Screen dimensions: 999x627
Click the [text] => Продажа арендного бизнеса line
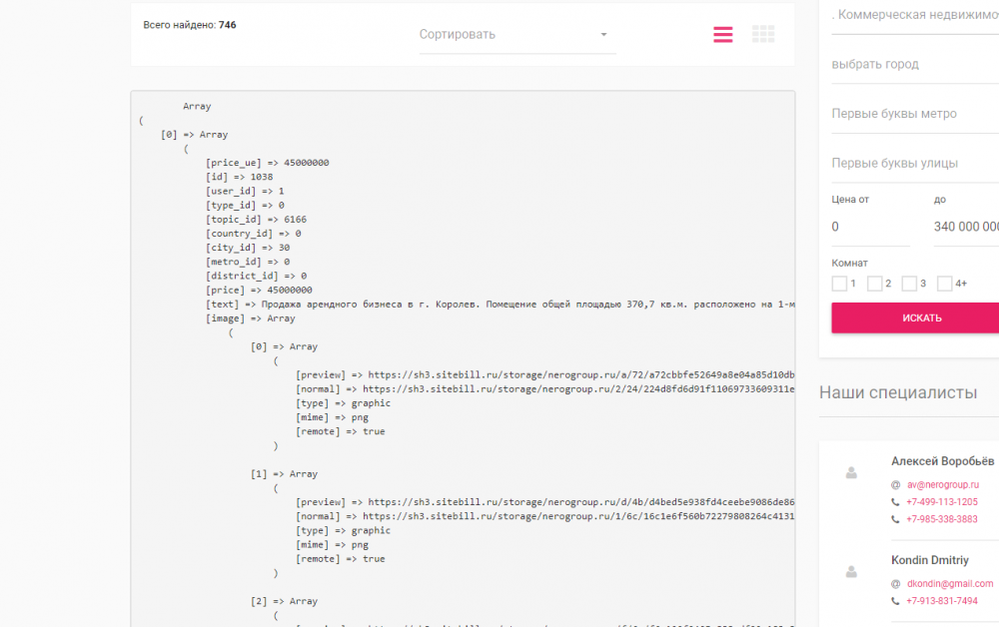click(x=500, y=304)
